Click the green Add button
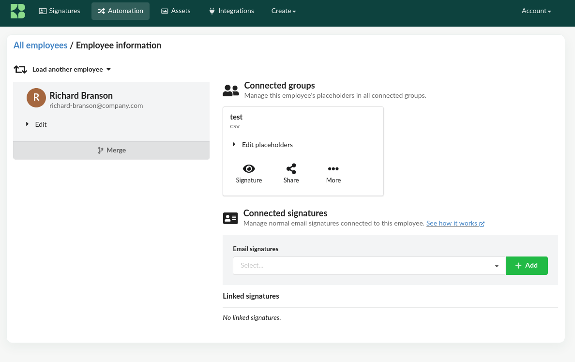Image resolution: width=575 pixels, height=362 pixels. click(x=527, y=266)
